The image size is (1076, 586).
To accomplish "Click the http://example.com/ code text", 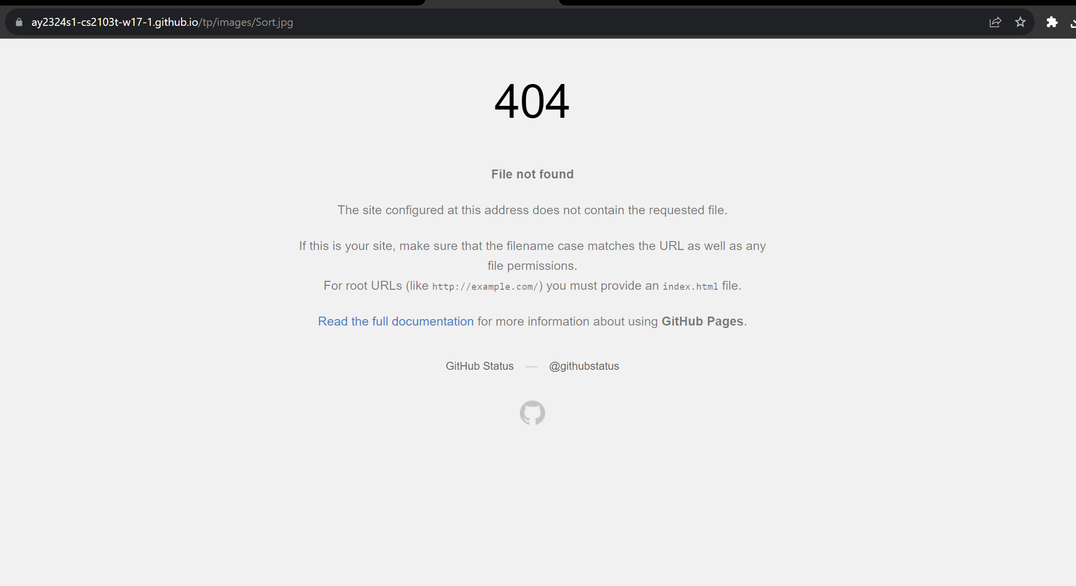I will [x=485, y=287].
